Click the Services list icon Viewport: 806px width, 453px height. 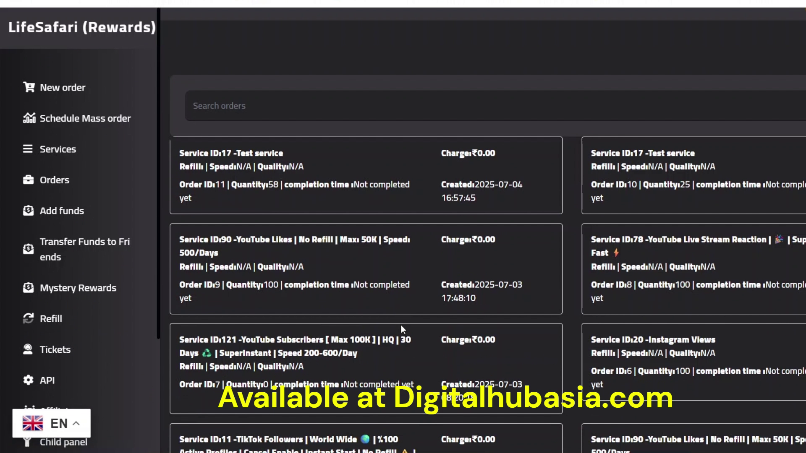tap(28, 149)
